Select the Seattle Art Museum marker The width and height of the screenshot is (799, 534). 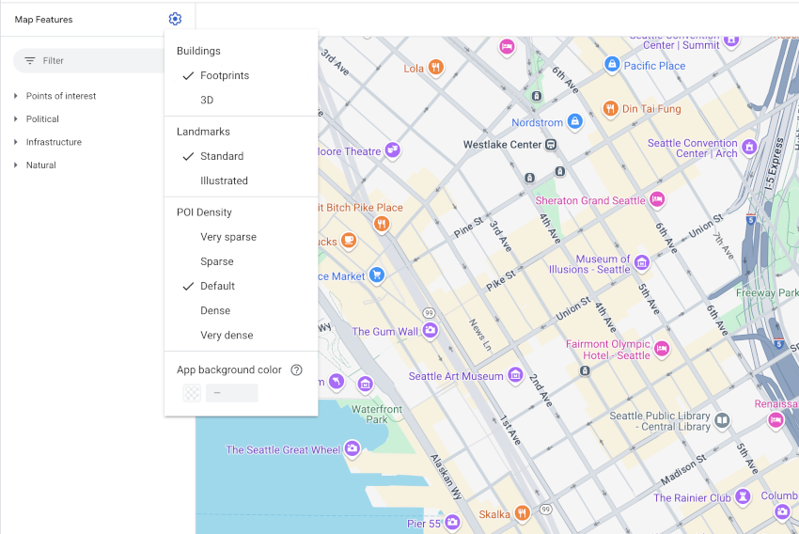515,375
